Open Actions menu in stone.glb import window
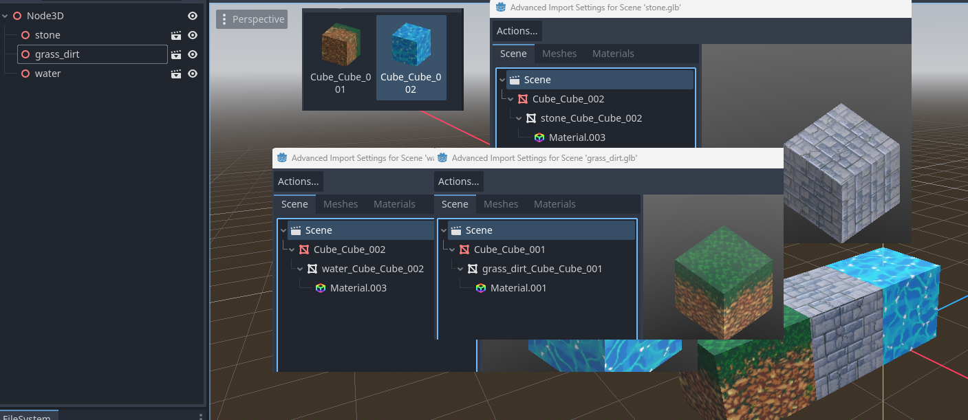This screenshot has width=968, height=420. pyautogui.click(x=517, y=31)
